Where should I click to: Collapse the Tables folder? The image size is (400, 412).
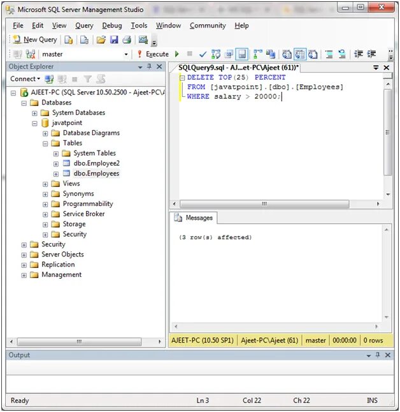point(45,143)
